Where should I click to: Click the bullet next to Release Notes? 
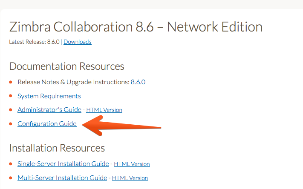point(11,82)
